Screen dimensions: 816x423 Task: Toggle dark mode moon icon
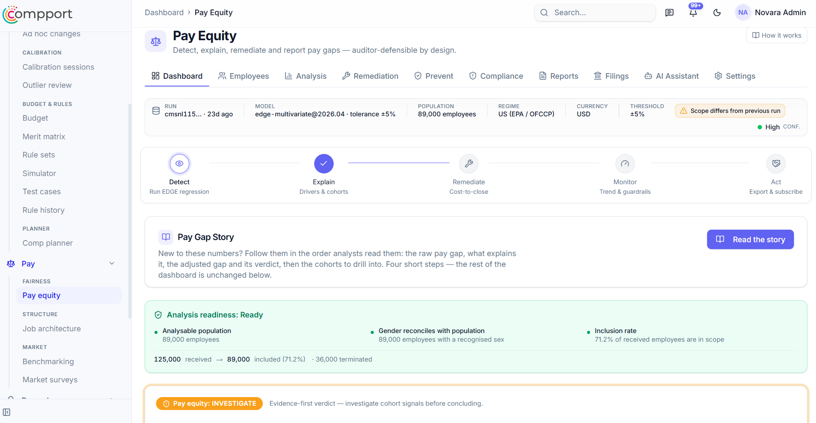pos(717,13)
